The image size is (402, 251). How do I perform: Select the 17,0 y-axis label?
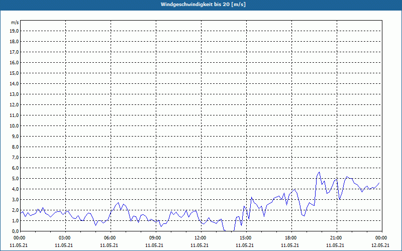[15, 52]
